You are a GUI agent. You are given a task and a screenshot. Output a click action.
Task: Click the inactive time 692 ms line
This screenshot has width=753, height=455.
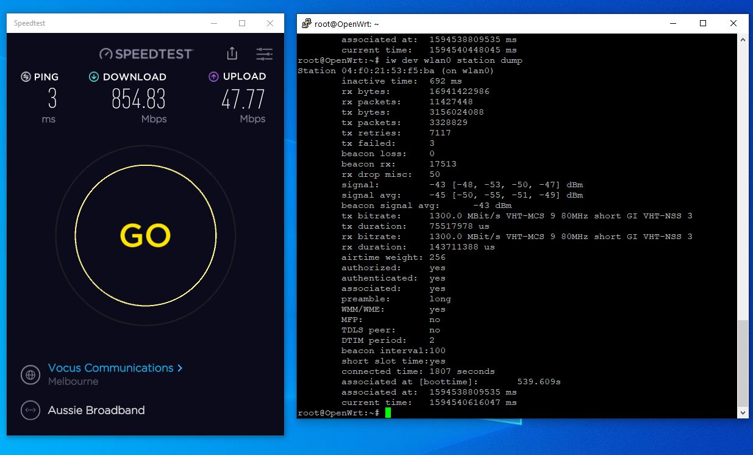(402, 81)
